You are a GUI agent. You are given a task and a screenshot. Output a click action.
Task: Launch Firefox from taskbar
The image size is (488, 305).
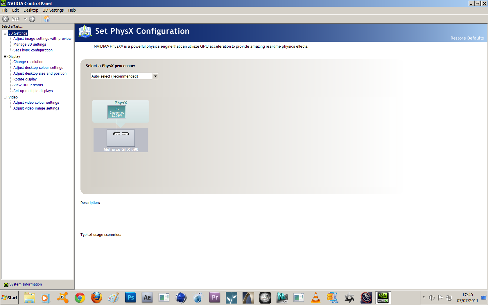pos(96,298)
